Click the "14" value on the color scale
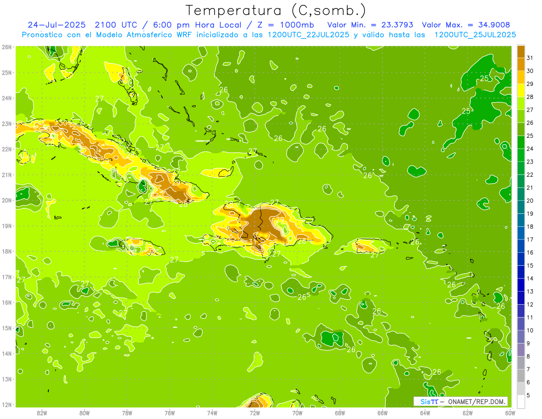This screenshot has height=419, width=542. pos(530,278)
